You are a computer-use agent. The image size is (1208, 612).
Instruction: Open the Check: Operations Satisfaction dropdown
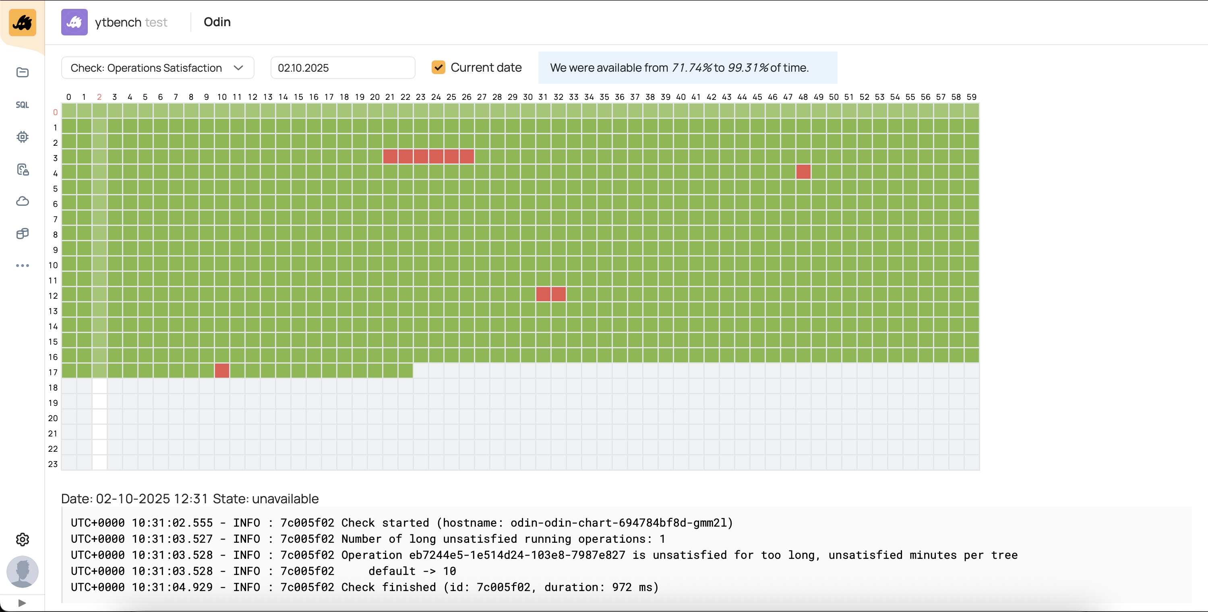point(157,68)
